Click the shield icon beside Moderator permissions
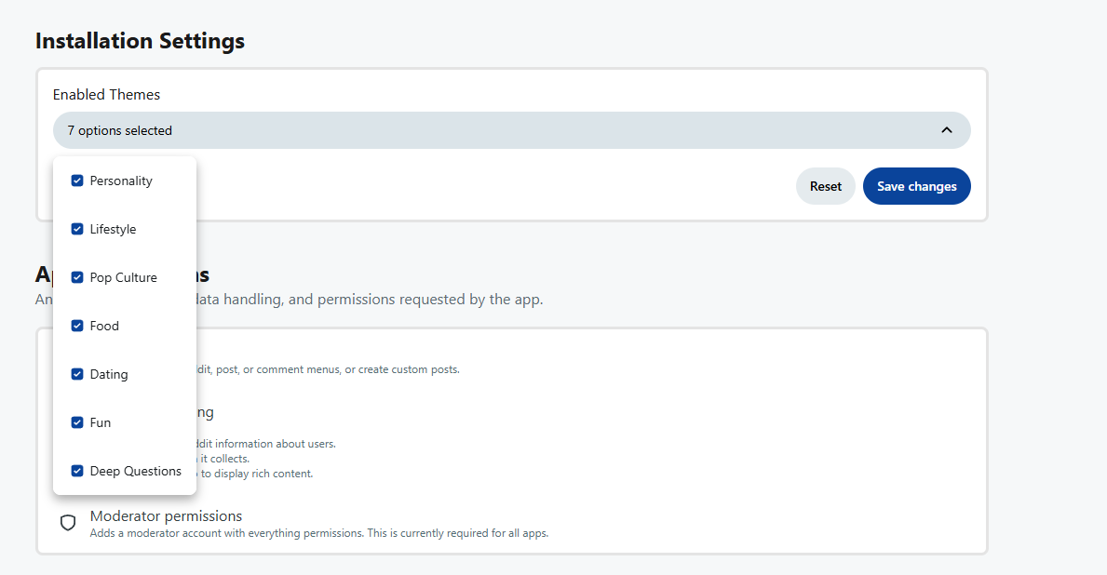This screenshot has height=575, width=1107. tap(68, 523)
